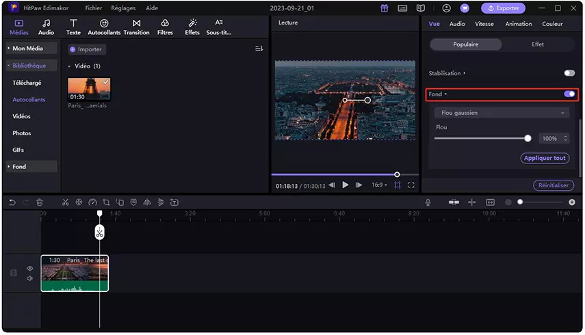Apply freeze frame snowflake icon
Screen dimensions: 585x335
pyautogui.click(x=79, y=202)
